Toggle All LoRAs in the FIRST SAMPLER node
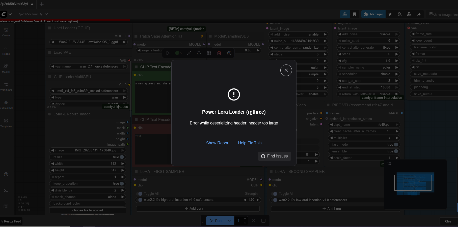Viewport: 458px width, 227px height. pyautogui.click(x=139, y=193)
